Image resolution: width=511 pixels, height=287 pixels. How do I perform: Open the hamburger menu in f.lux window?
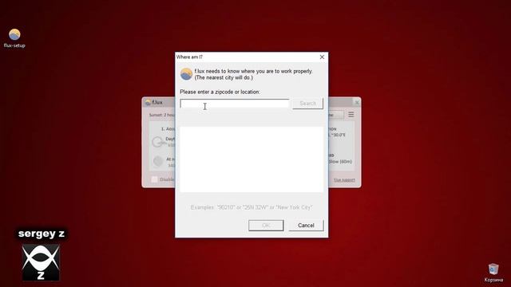coord(351,115)
